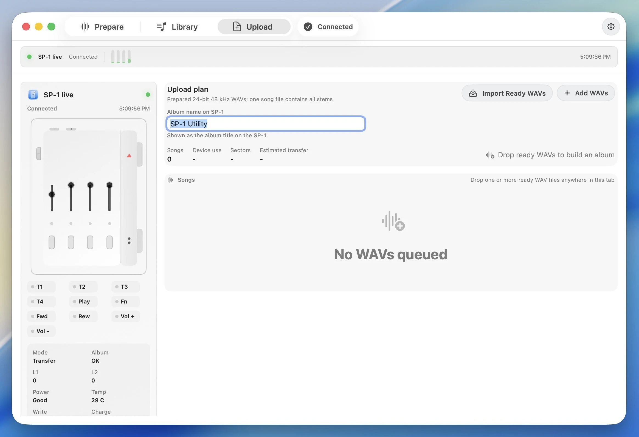Click the first fader knob on device
Image resolution: width=639 pixels, height=437 pixels.
point(52,194)
